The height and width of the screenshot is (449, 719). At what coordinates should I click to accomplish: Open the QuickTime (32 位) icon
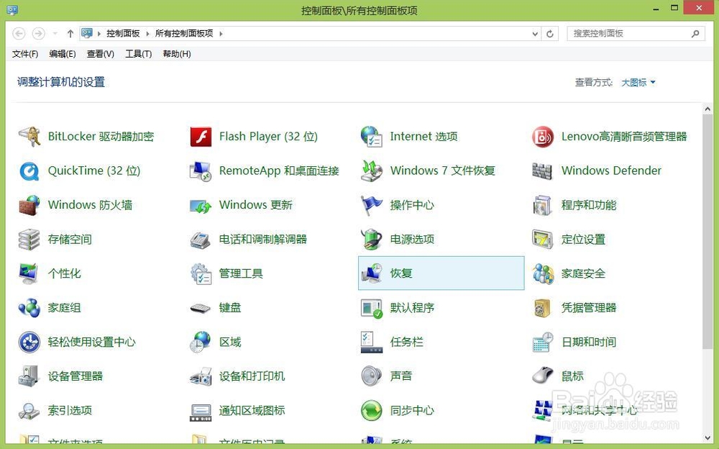29,171
